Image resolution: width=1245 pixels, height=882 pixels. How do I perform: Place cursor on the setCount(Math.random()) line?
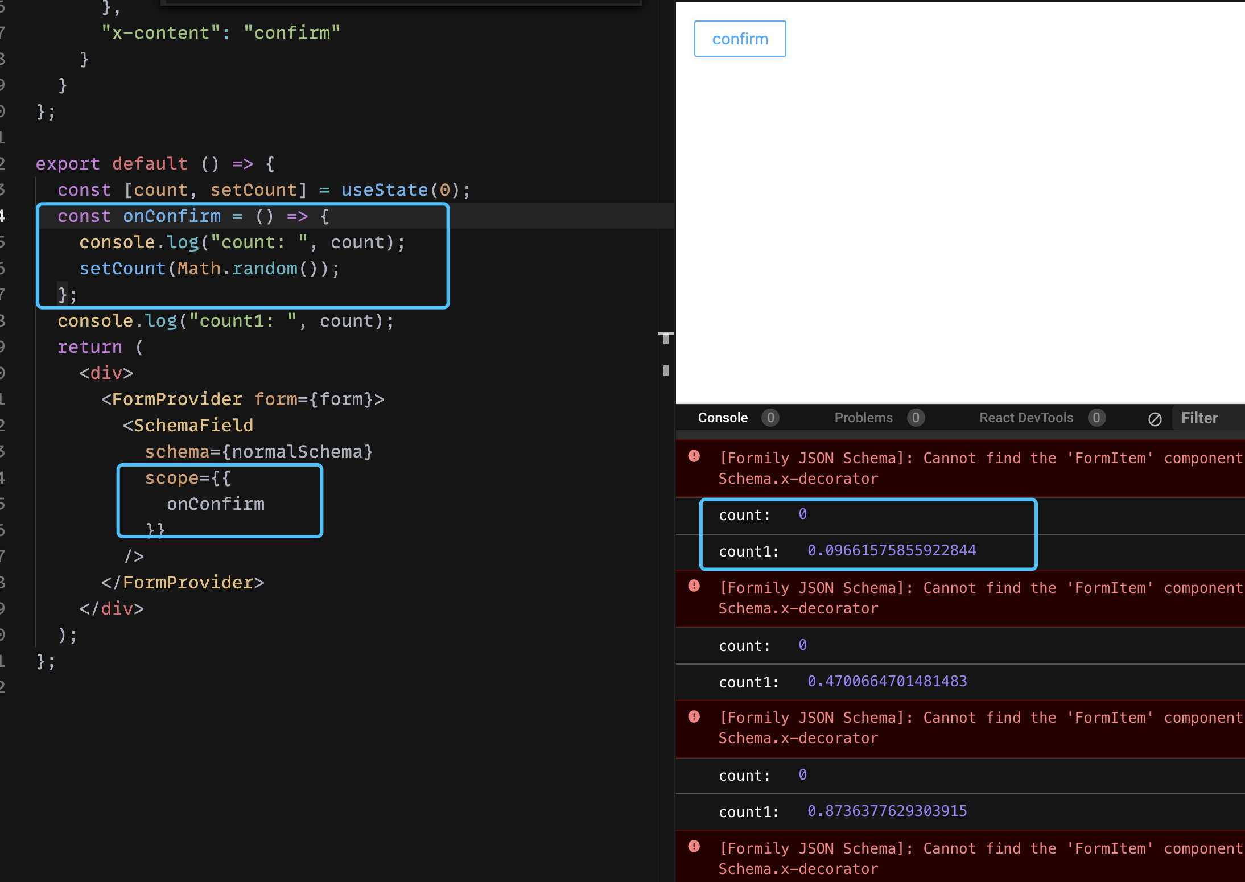click(x=209, y=268)
